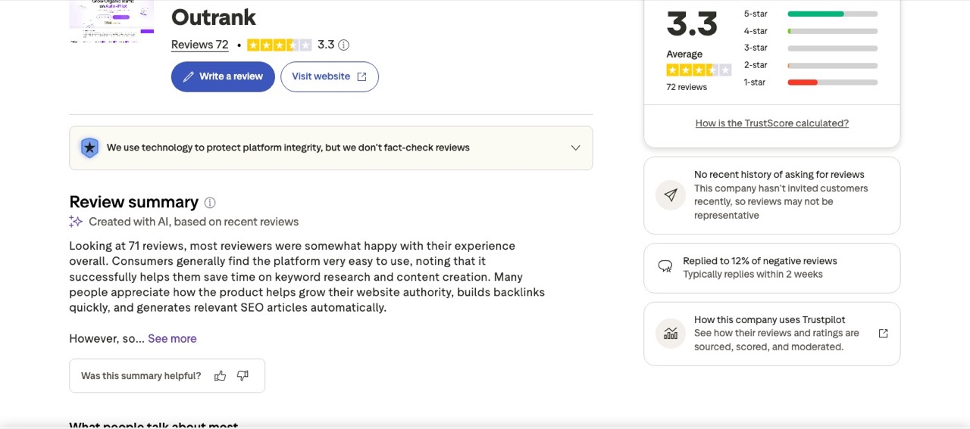
Task: Click the external arrow icon in Visit website
Action: (361, 76)
